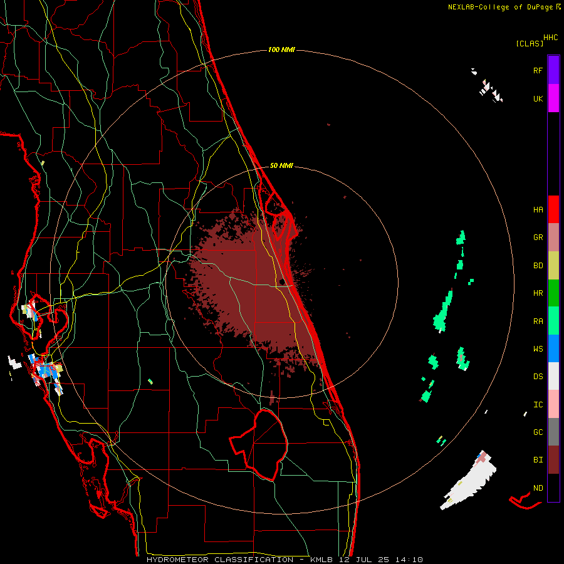The image size is (564, 564).
Task: Click the IC legend label
Action: (538, 405)
